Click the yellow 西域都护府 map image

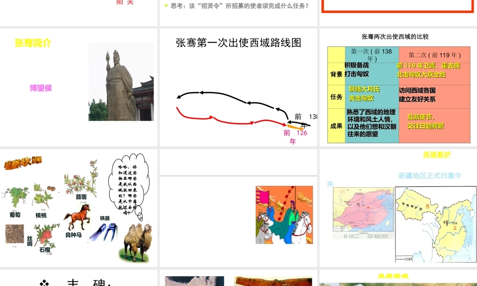(436, 225)
